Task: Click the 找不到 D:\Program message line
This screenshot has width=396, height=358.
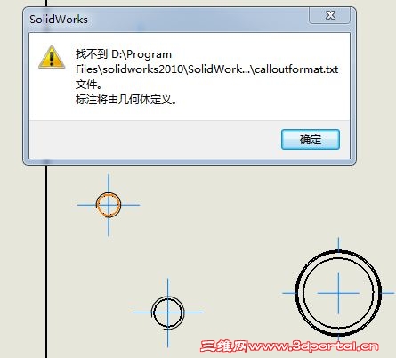Action: [x=124, y=54]
